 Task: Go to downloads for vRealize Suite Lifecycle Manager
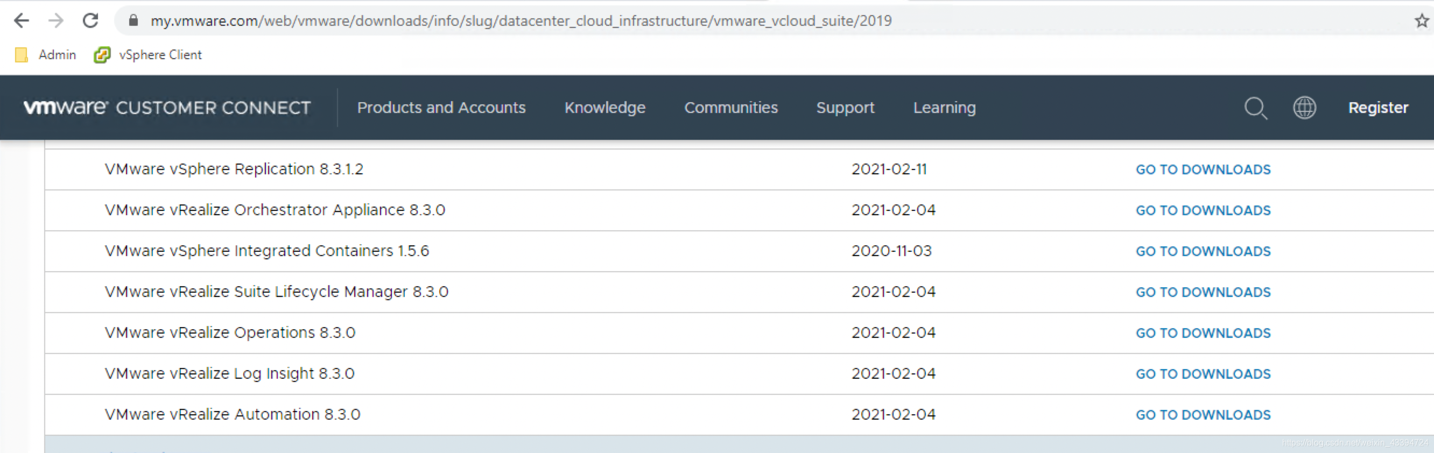(1203, 292)
